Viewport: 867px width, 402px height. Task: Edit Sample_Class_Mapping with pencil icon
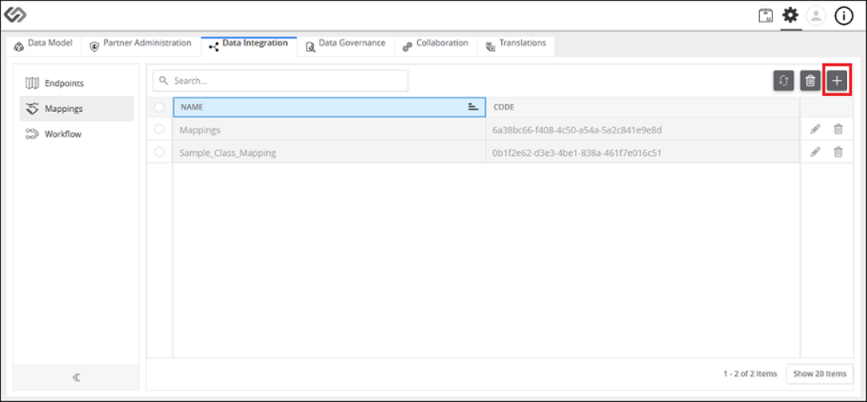tap(815, 152)
